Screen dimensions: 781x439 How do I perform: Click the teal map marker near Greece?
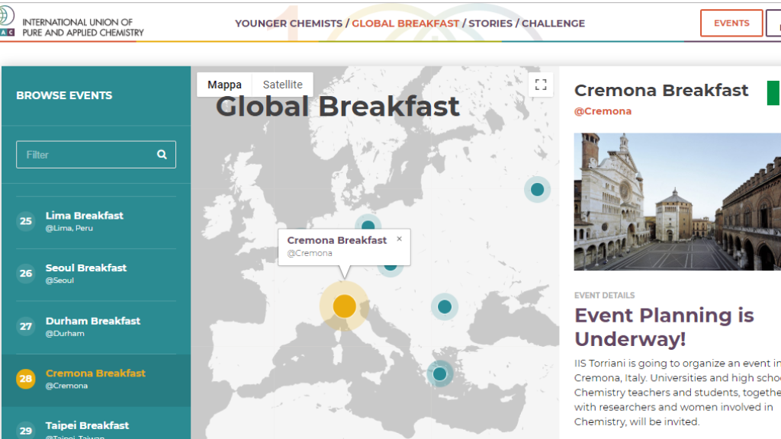point(439,373)
